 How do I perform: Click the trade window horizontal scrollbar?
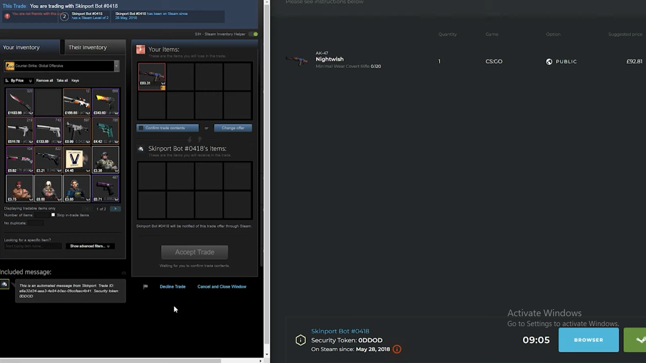tap(110, 361)
